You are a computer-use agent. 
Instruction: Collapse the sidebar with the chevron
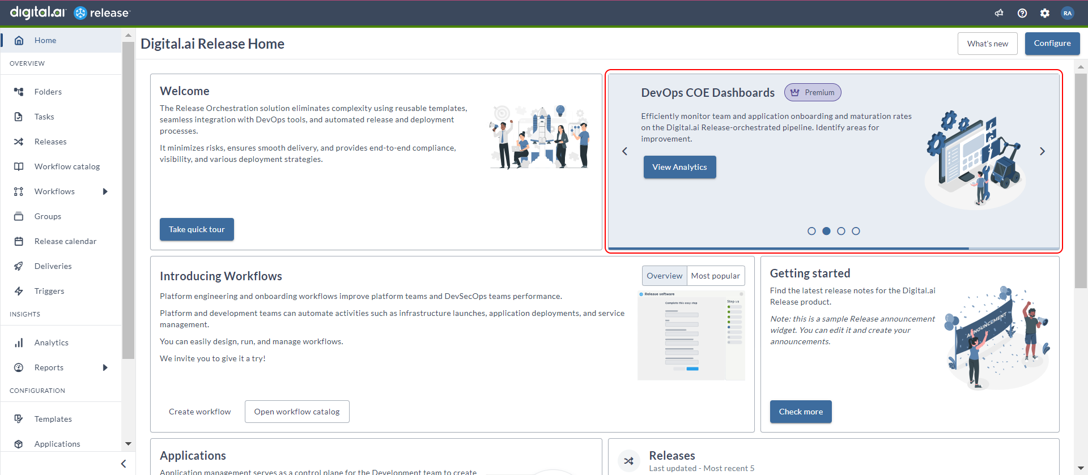(x=124, y=464)
